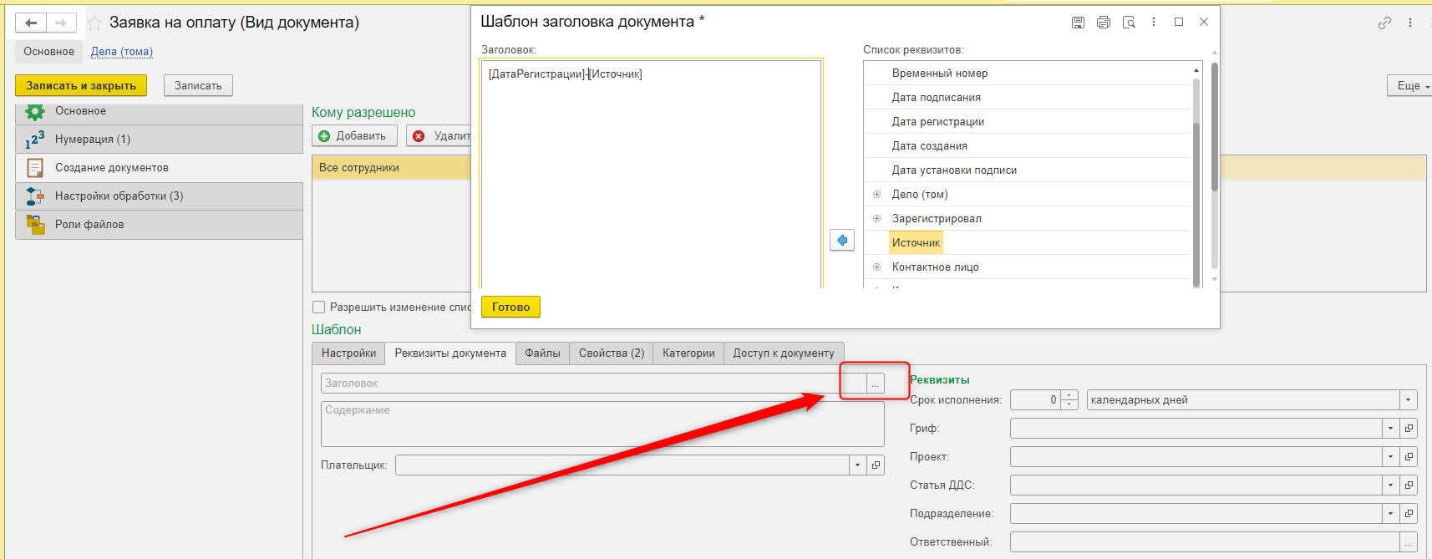
Task: Switch to the Файлы tab
Action: coord(542,353)
